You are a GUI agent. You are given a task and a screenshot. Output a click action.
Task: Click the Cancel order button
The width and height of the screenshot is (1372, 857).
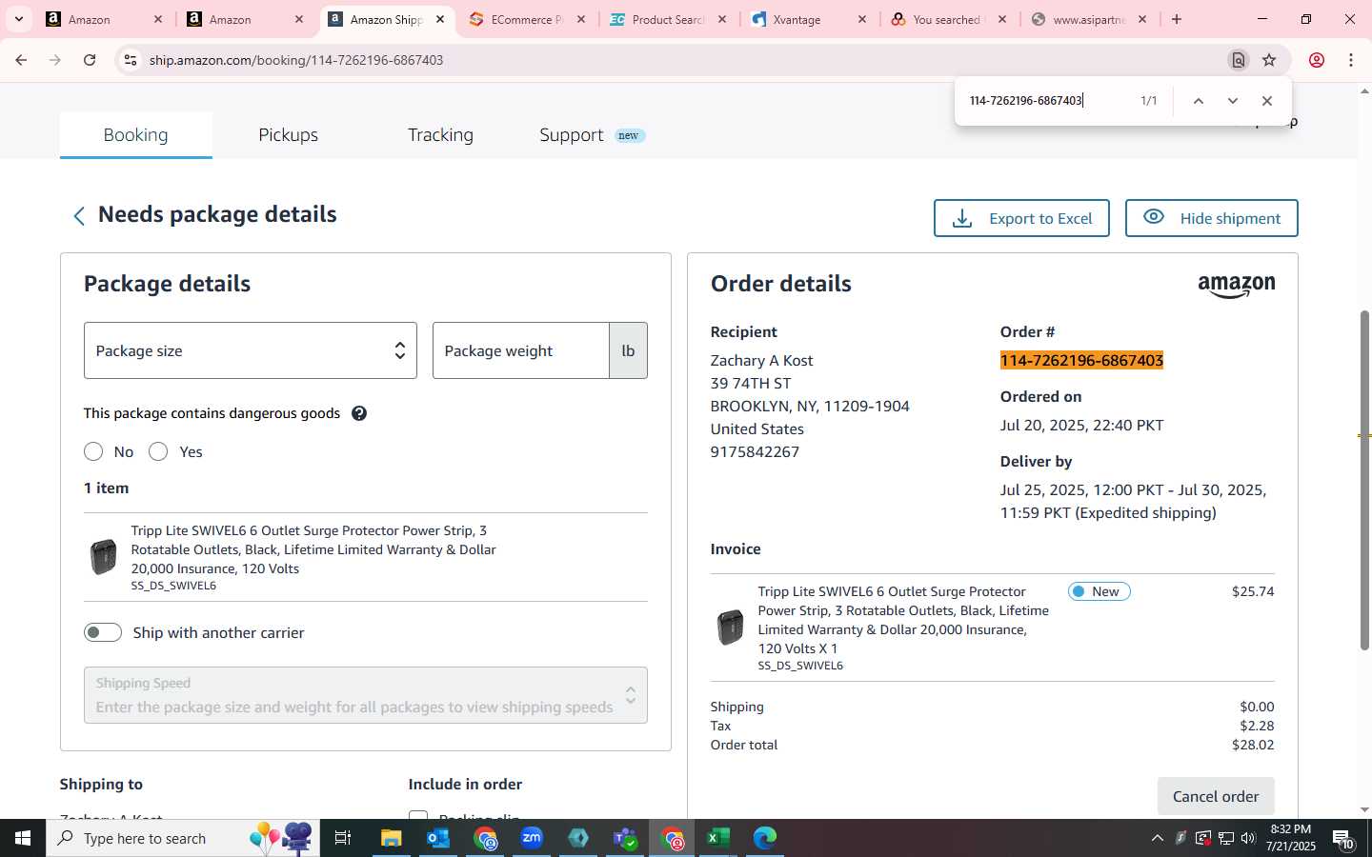coord(1216,796)
